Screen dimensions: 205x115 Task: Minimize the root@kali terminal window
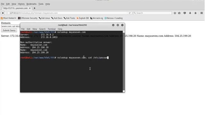point(113,25)
